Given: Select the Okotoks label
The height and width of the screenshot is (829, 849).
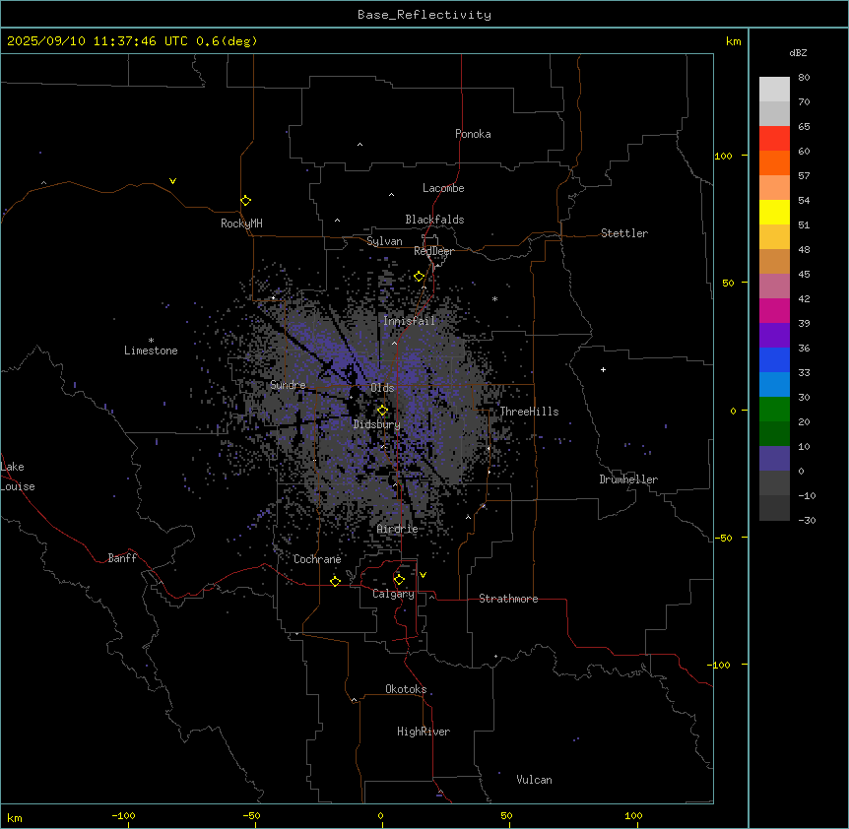Looking at the screenshot, I should click(x=406, y=689).
